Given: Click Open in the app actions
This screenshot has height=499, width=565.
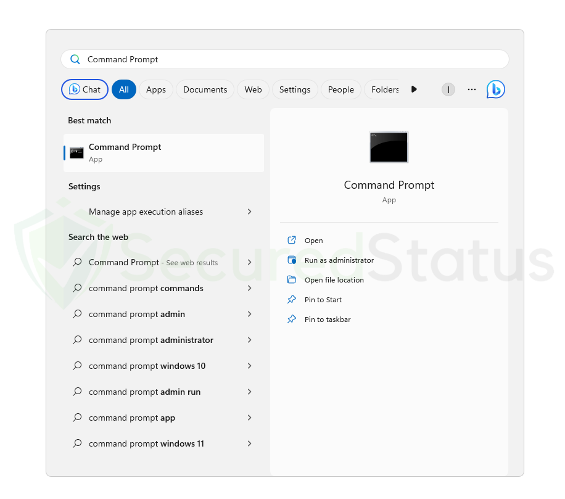Looking at the screenshot, I should coord(314,241).
